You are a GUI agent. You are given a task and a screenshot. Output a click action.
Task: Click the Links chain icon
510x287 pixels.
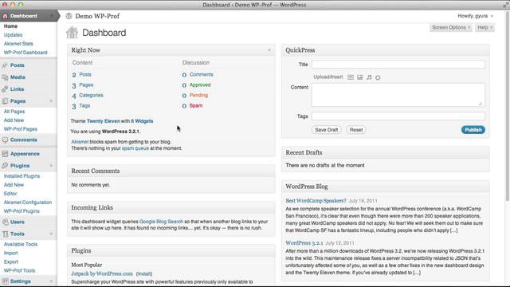5,88
